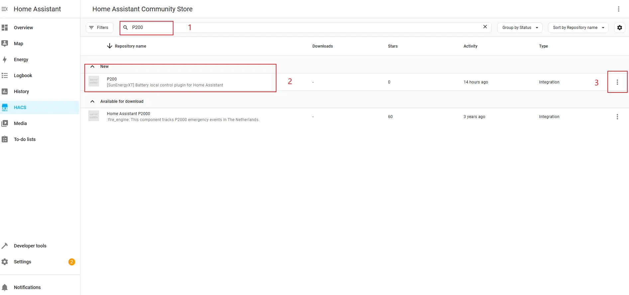Expand the Group by Status dropdown
Image resolution: width=629 pixels, height=295 pixels.
(520, 28)
